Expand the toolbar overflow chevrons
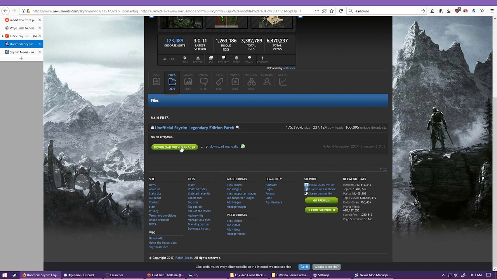This screenshot has height=279, width=497. click(x=482, y=11)
